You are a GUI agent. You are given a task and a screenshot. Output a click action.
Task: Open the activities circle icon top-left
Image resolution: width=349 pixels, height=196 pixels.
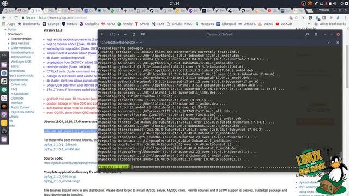click(x=5, y=3)
